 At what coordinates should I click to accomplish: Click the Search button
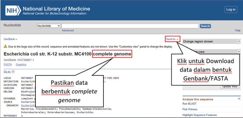[x=205, y=26]
